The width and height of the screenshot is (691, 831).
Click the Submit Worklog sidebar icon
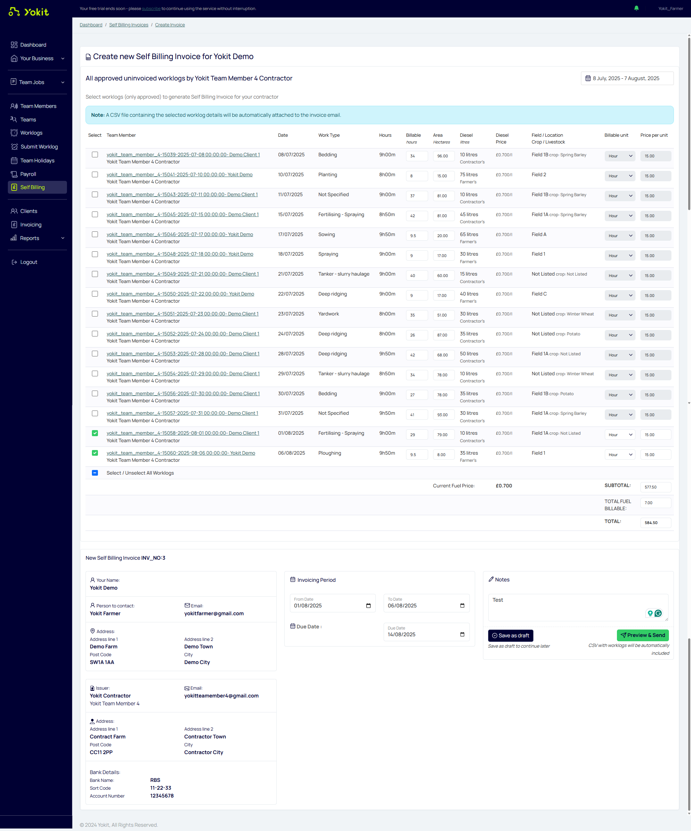click(x=14, y=147)
